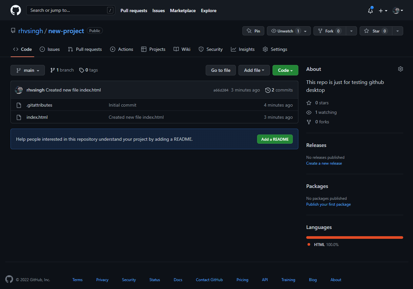Open the Contact GitHub footer link
The width and height of the screenshot is (413, 289).
[209, 280]
